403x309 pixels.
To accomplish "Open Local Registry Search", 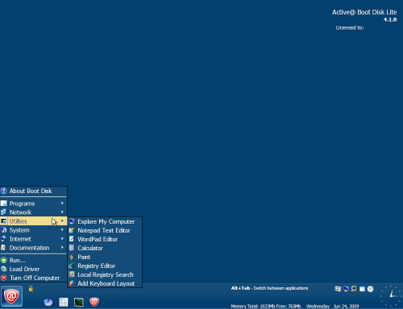I will (105, 274).
